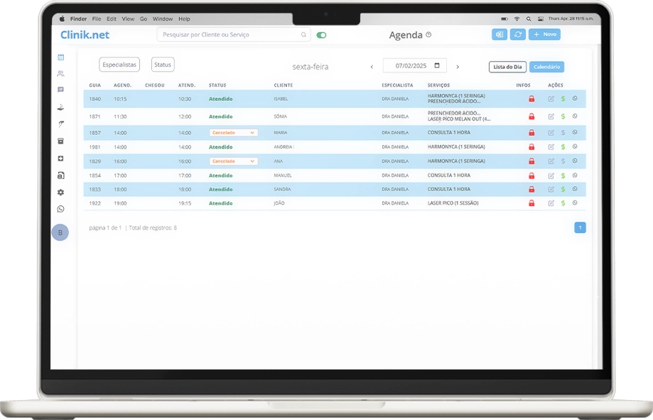Click the dollar icon for Isabel's appointment
This screenshot has width=653, height=420.
tap(563, 99)
